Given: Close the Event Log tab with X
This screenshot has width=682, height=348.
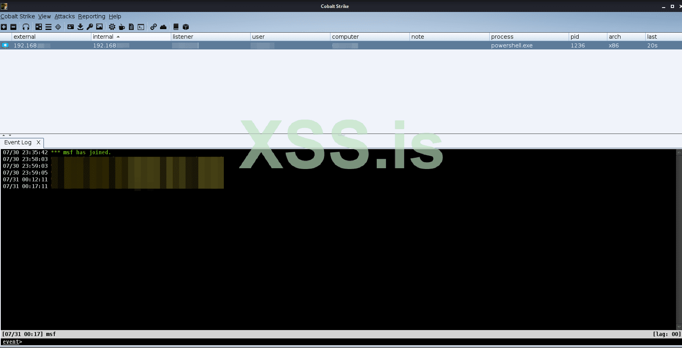Looking at the screenshot, I should [38, 142].
